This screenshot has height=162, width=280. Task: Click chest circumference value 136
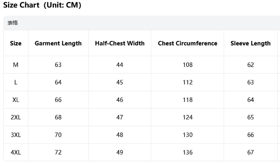pyautogui.click(x=187, y=152)
